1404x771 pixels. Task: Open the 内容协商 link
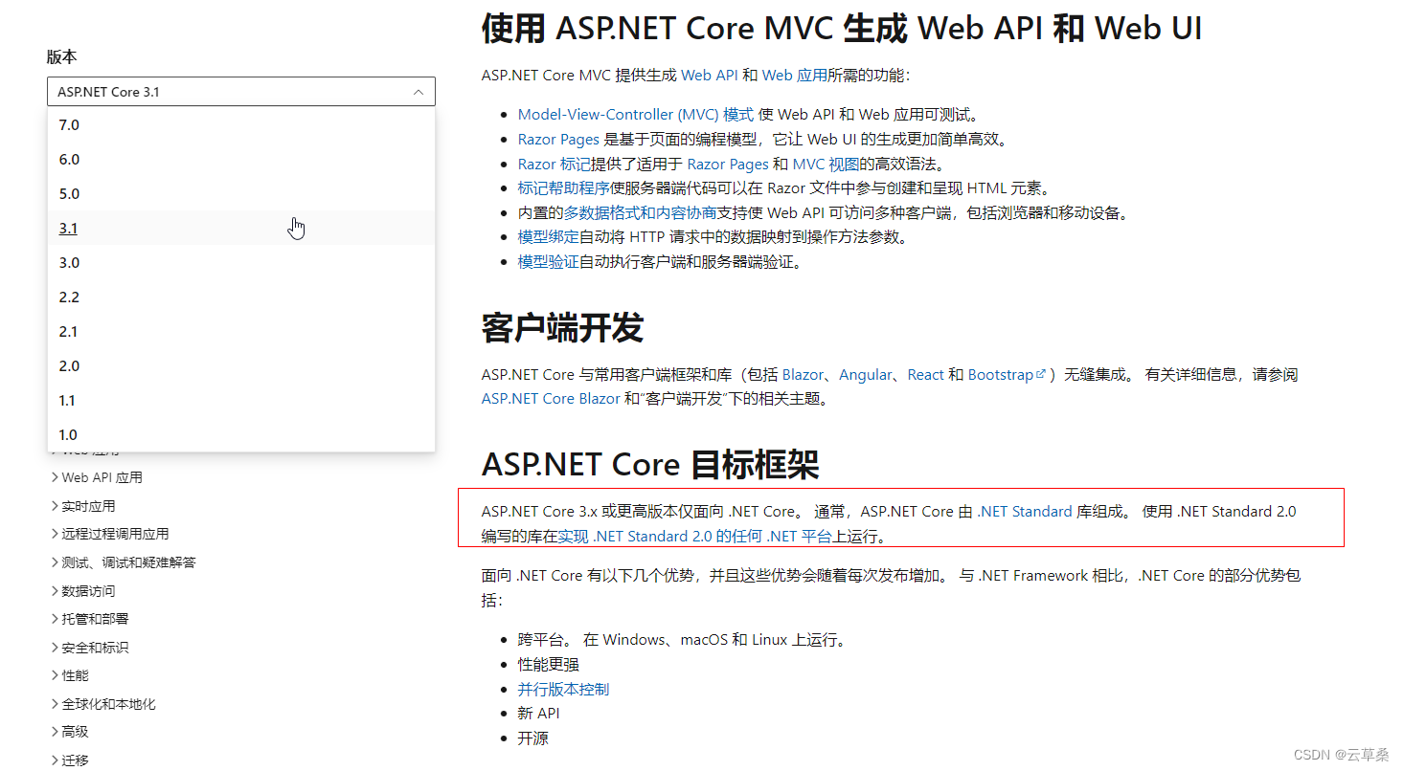coord(687,213)
